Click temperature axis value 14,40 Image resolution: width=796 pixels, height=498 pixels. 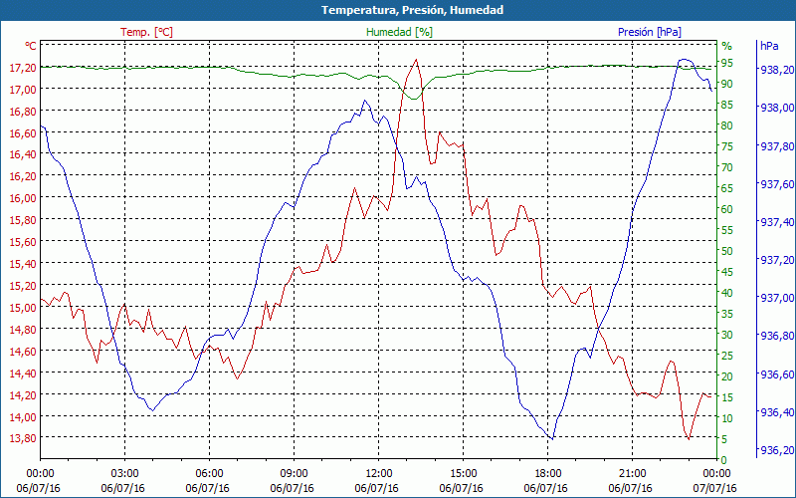[x=23, y=373]
